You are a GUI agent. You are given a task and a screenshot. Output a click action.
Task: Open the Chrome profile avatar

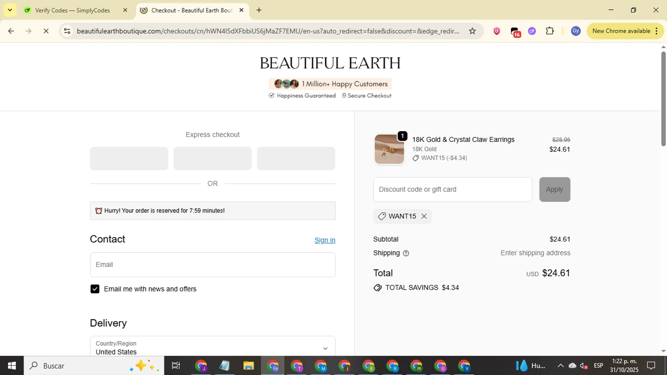(576, 31)
